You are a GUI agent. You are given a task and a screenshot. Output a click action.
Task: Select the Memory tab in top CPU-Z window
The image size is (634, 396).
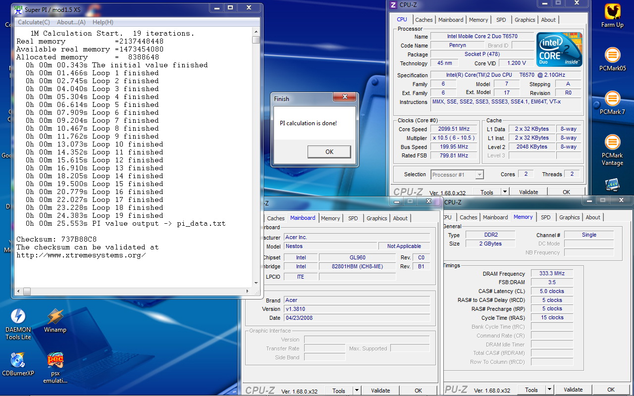478,20
